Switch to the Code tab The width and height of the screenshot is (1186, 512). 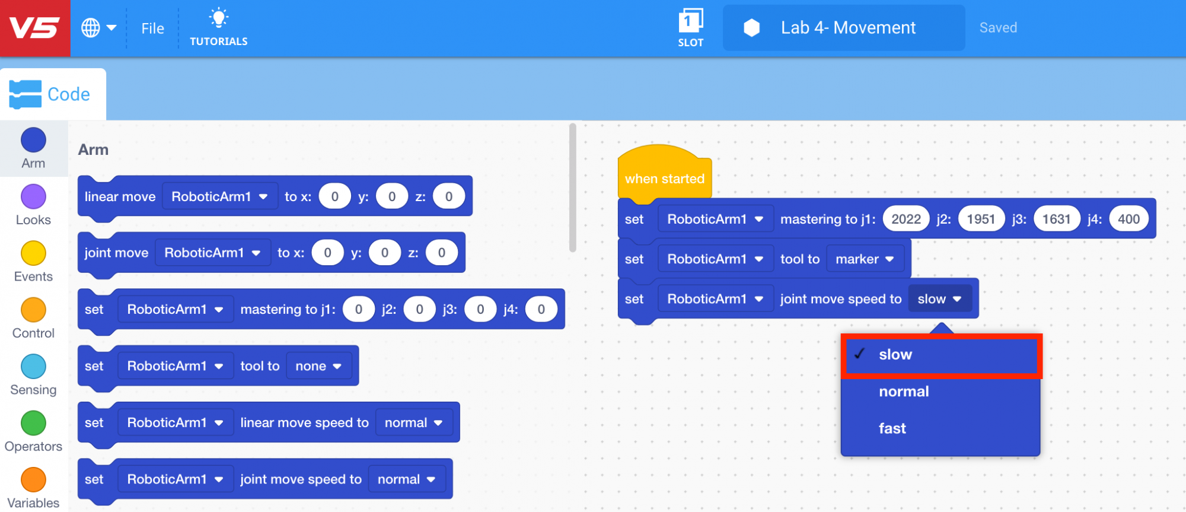(x=52, y=94)
